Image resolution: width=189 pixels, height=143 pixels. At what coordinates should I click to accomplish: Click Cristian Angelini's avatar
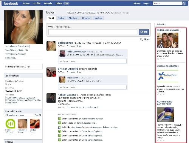(51, 72)
